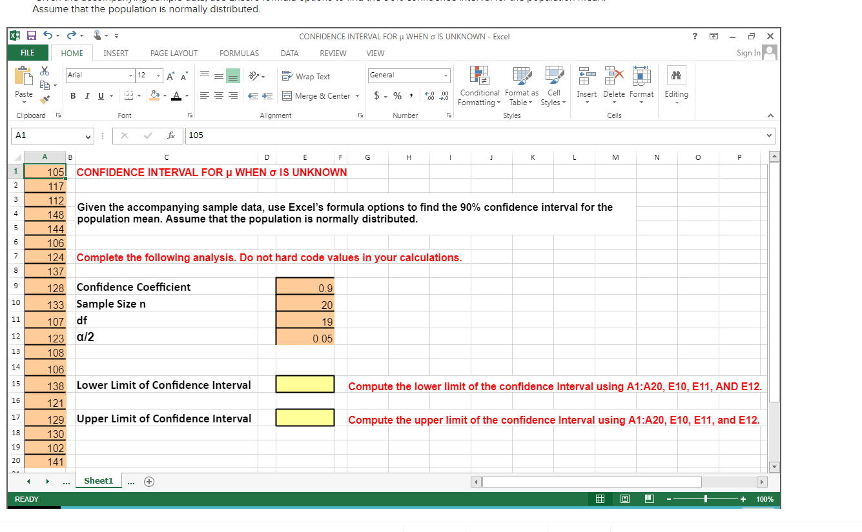Select the Sheet1 tab button
Viewport: 862px width, 532px height.
click(x=97, y=480)
